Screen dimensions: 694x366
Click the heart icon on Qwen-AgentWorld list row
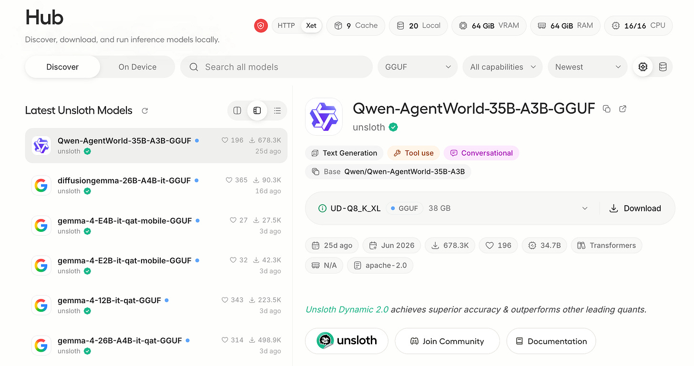click(x=225, y=140)
